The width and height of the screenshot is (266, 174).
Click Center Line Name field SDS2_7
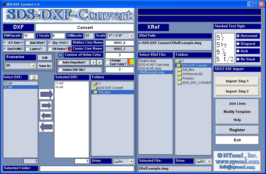click(120, 49)
